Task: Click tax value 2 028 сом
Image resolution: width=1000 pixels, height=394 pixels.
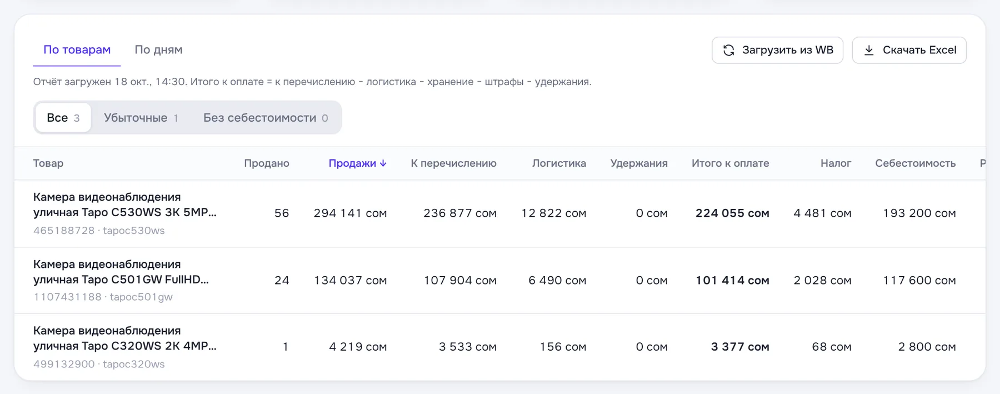Action: click(822, 280)
